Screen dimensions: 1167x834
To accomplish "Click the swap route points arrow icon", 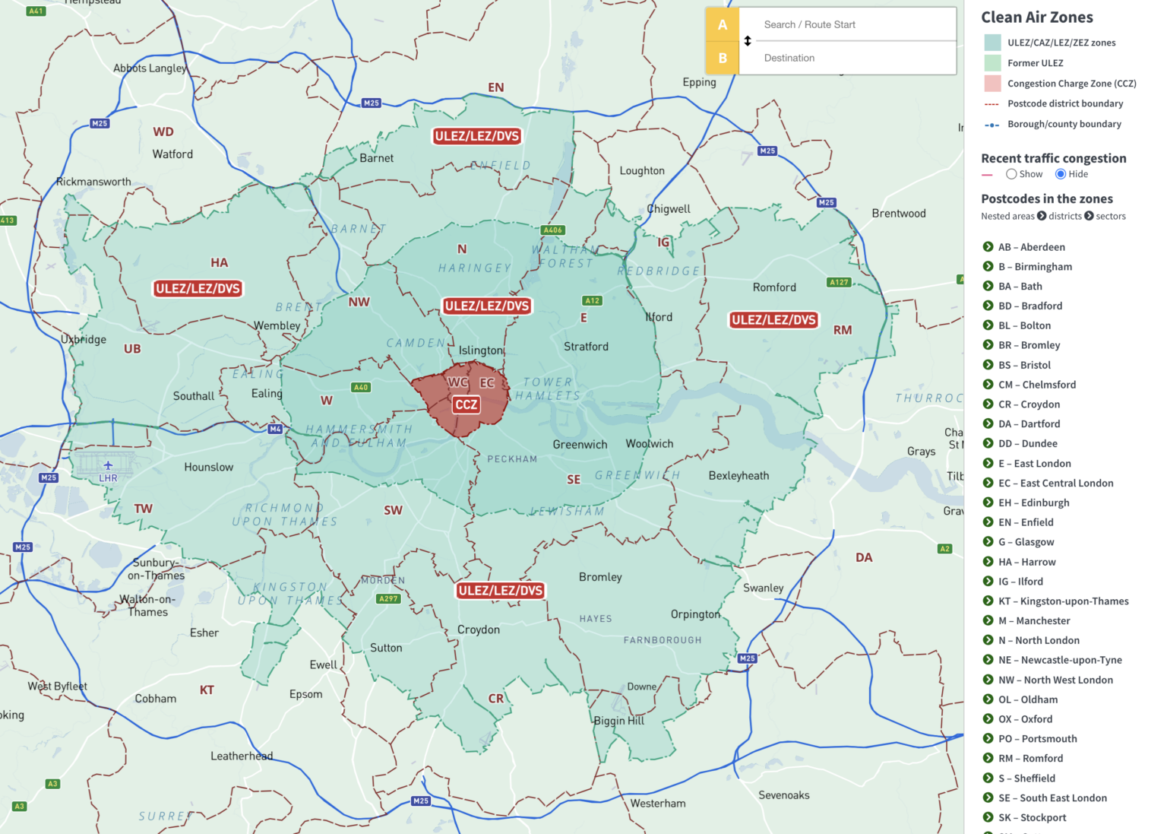I will [747, 41].
